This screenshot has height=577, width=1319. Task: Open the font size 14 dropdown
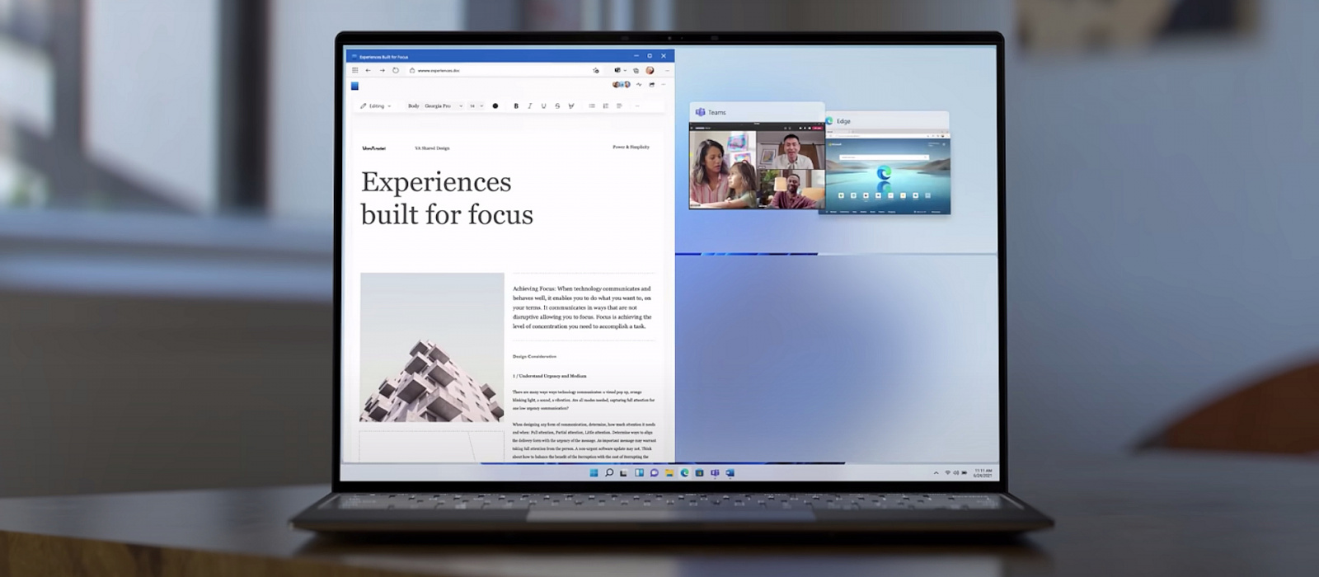coord(476,106)
